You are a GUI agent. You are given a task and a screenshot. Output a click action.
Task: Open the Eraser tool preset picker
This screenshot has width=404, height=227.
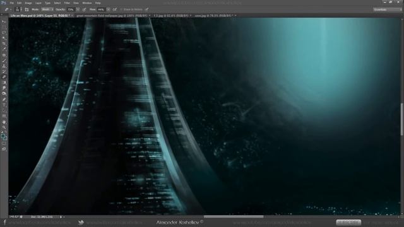click(x=8, y=9)
